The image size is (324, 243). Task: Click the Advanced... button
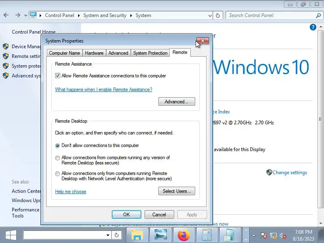pyautogui.click(x=177, y=102)
